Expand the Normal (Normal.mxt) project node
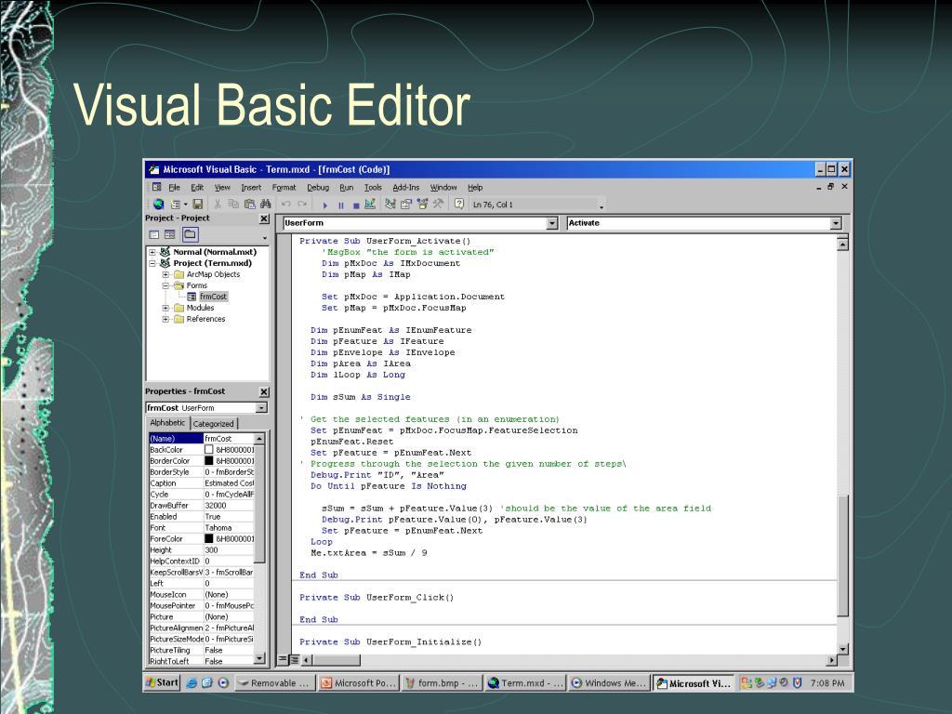 (x=153, y=252)
